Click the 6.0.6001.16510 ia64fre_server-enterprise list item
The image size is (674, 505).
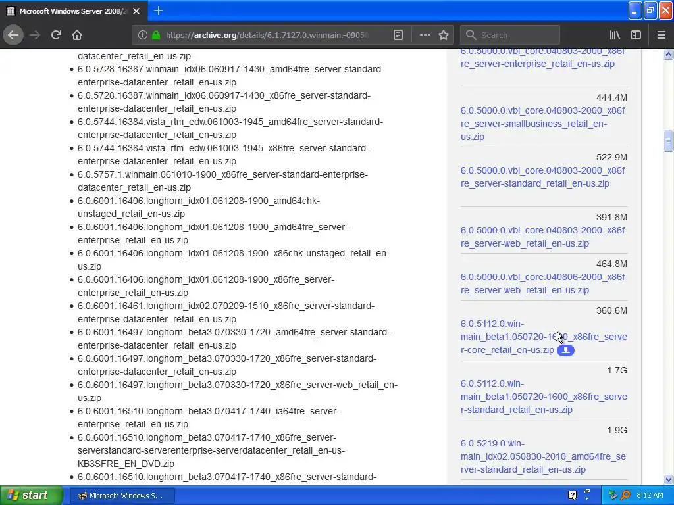click(209, 418)
